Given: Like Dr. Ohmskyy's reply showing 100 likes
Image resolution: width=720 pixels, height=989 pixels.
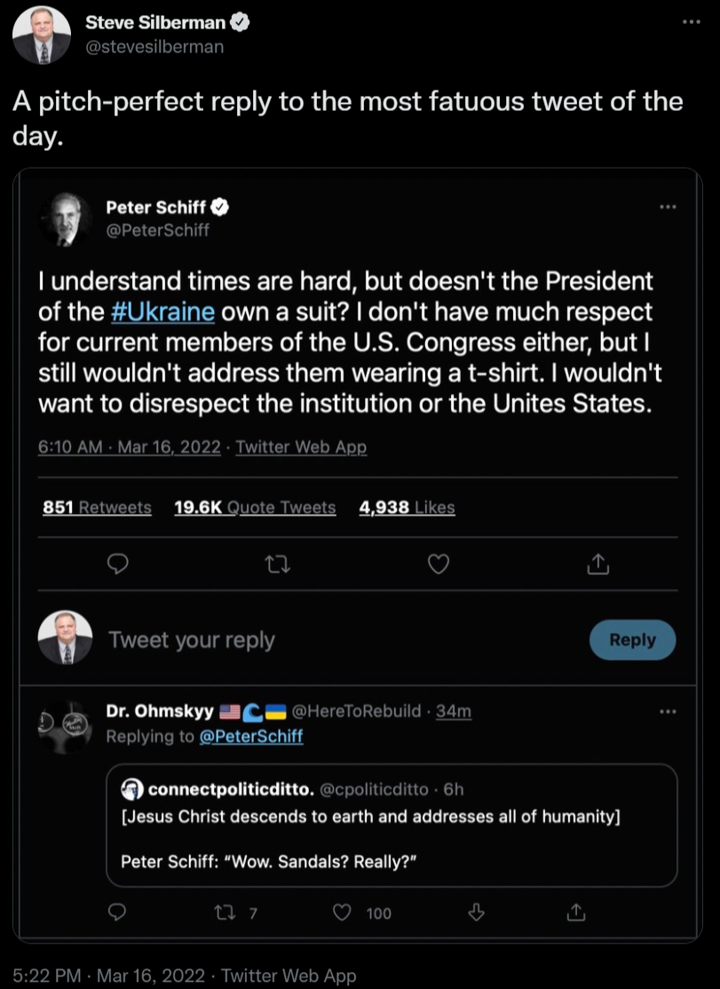Looking at the screenshot, I should click(x=343, y=912).
